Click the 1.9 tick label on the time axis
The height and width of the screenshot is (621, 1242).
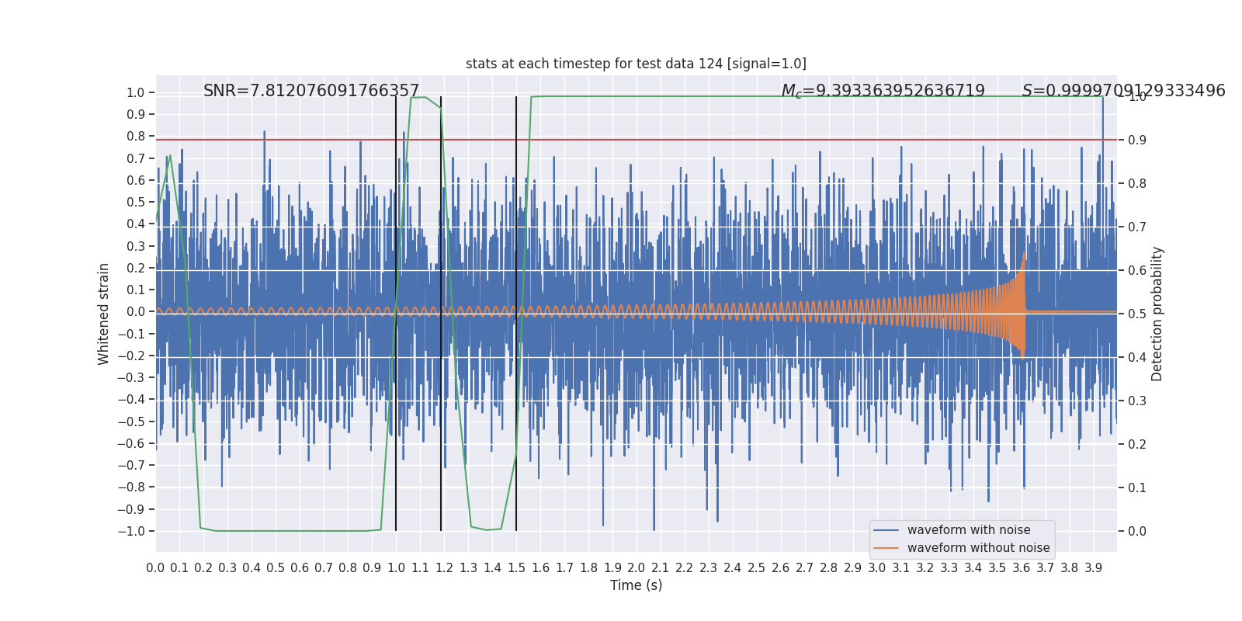click(x=612, y=568)
